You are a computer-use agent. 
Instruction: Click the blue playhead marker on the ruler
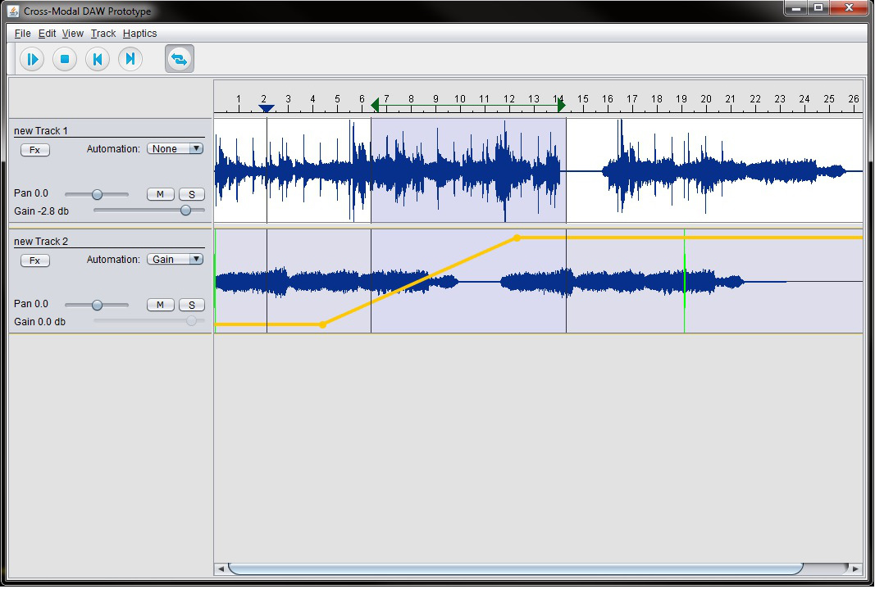point(267,108)
